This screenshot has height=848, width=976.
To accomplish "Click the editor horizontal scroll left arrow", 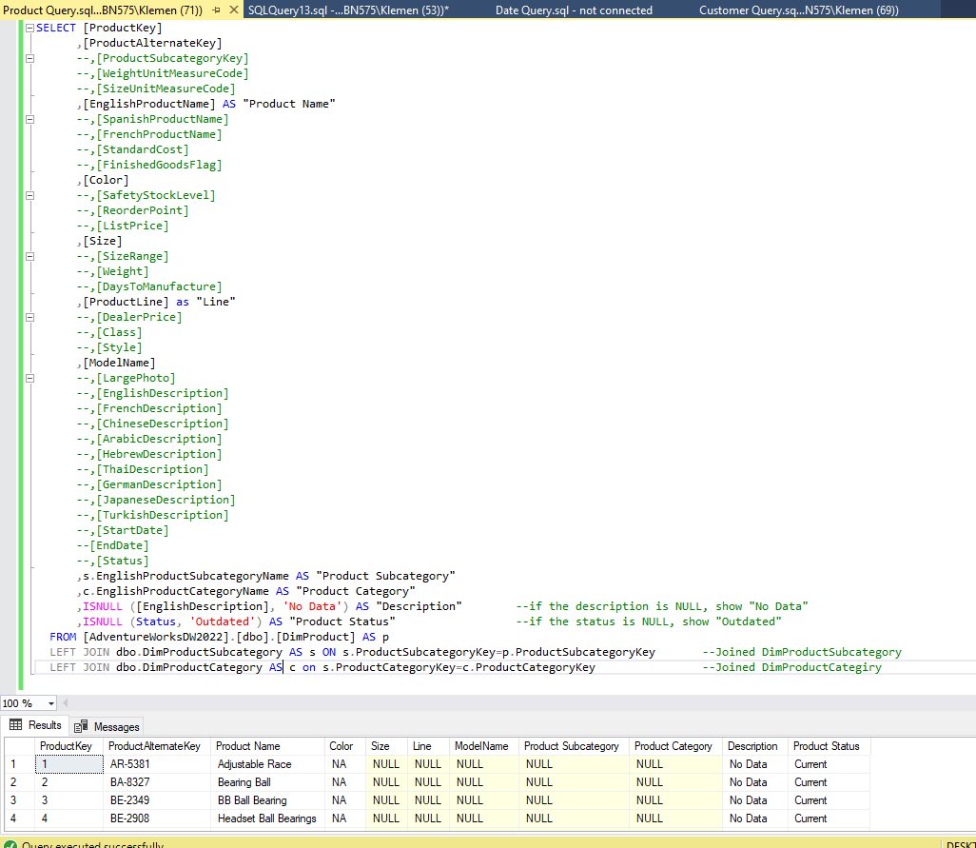I will (x=66, y=703).
